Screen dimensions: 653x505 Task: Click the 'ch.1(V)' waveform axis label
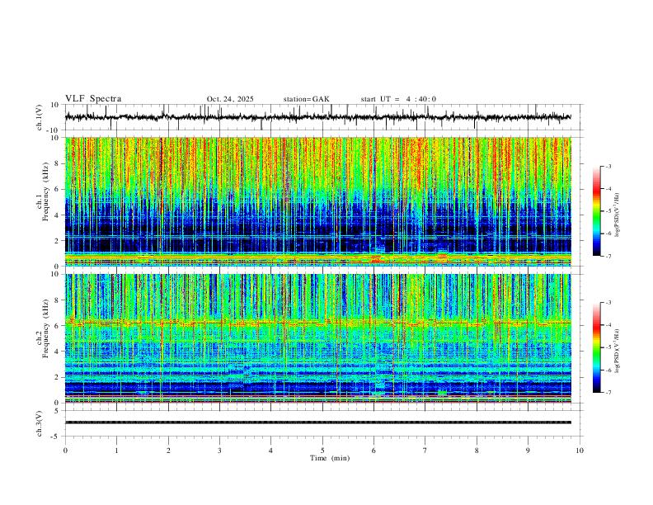coord(40,117)
